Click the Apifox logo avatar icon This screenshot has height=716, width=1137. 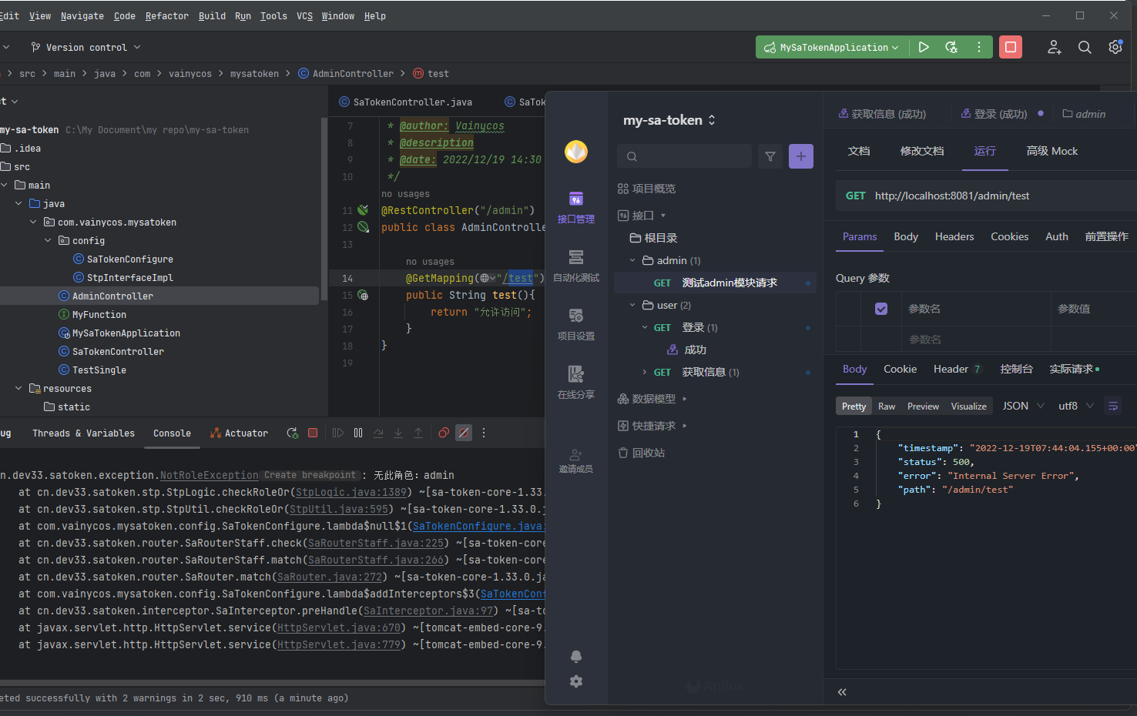point(576,152)
